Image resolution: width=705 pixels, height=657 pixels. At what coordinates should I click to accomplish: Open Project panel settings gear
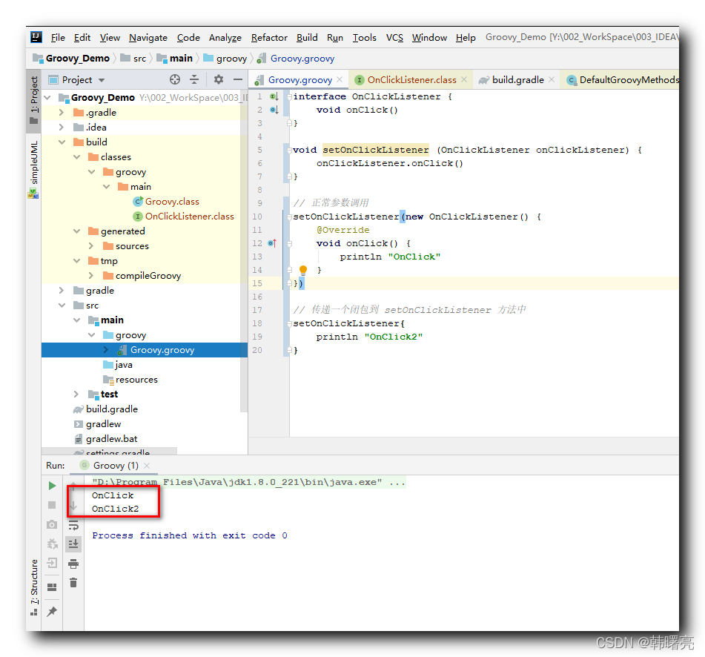pyautogui.click(x=219, y=79)
